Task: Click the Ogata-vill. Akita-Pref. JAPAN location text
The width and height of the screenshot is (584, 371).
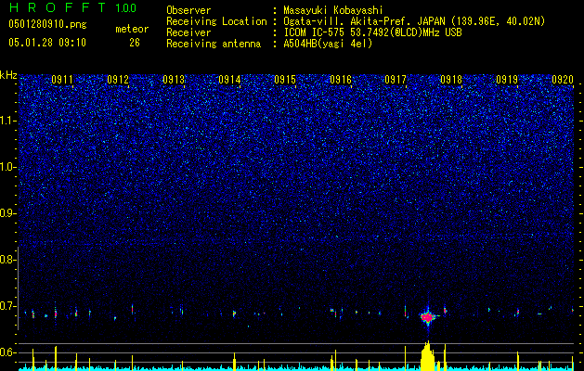Action: [x=414, y=21]
